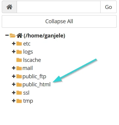This screenshot has width=119, height=125.
Task: Expand the public_ftp folder
Action: [14, 76]
